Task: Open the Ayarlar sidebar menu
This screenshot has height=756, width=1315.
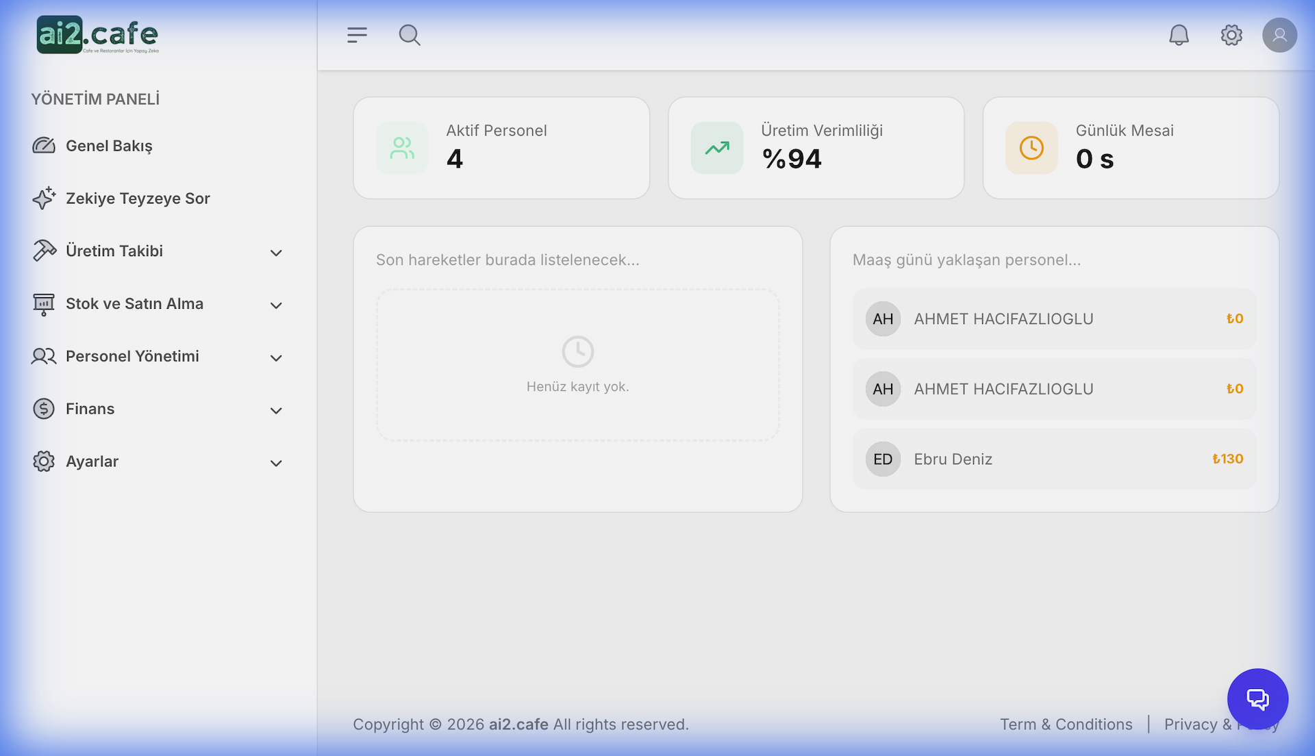Action: (92, 462)
